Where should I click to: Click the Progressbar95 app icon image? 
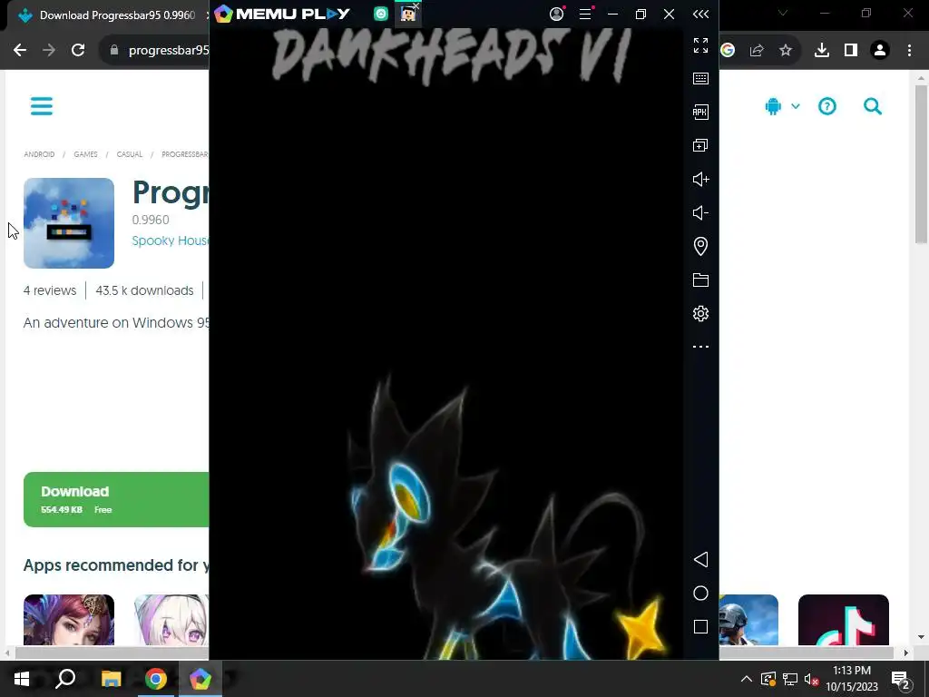[x=69, y=223]
